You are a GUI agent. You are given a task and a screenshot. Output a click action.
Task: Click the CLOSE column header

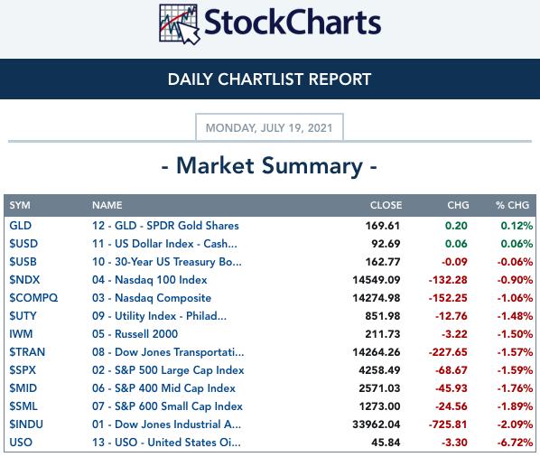[x=386, y=205]
